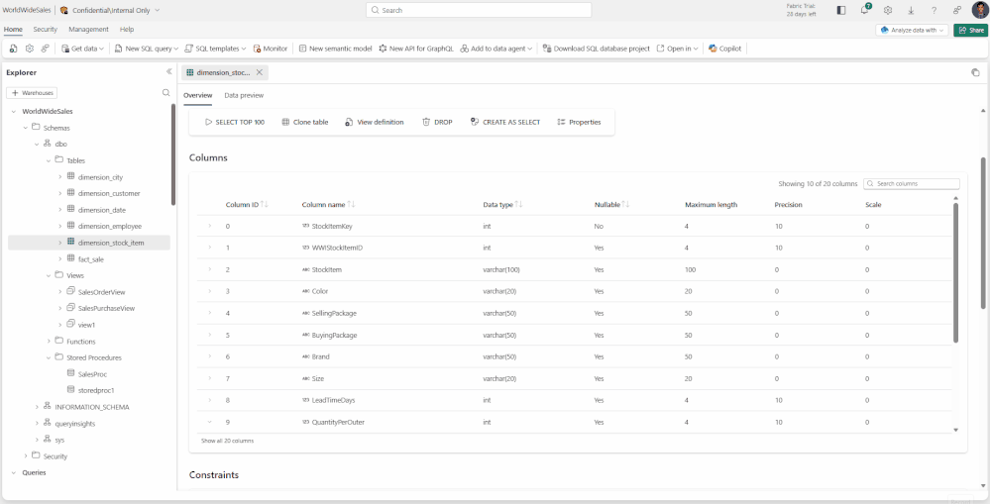Select the storedproc1 stored procedure
This screenshot has height=504, width=990.
(x=96, y=390)
